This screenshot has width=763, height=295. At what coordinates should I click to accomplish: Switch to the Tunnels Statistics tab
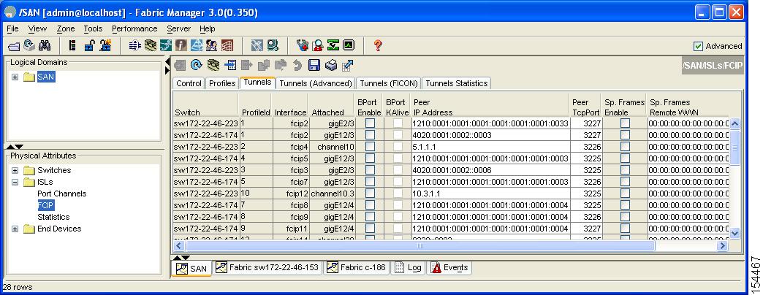457,83
